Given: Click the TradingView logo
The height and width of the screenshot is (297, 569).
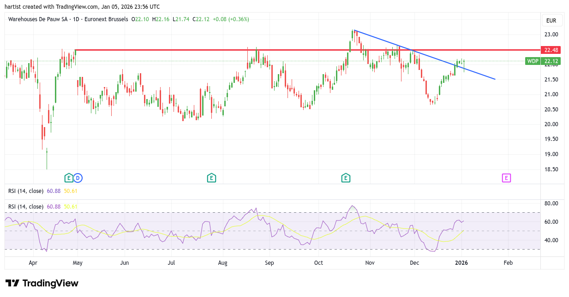Looking at the screenshot, I should pyautogui.click(x=42, y=283).
